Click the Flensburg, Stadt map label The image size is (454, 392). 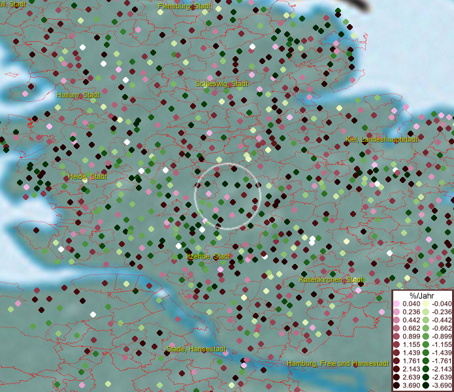[x=184, y=6]
